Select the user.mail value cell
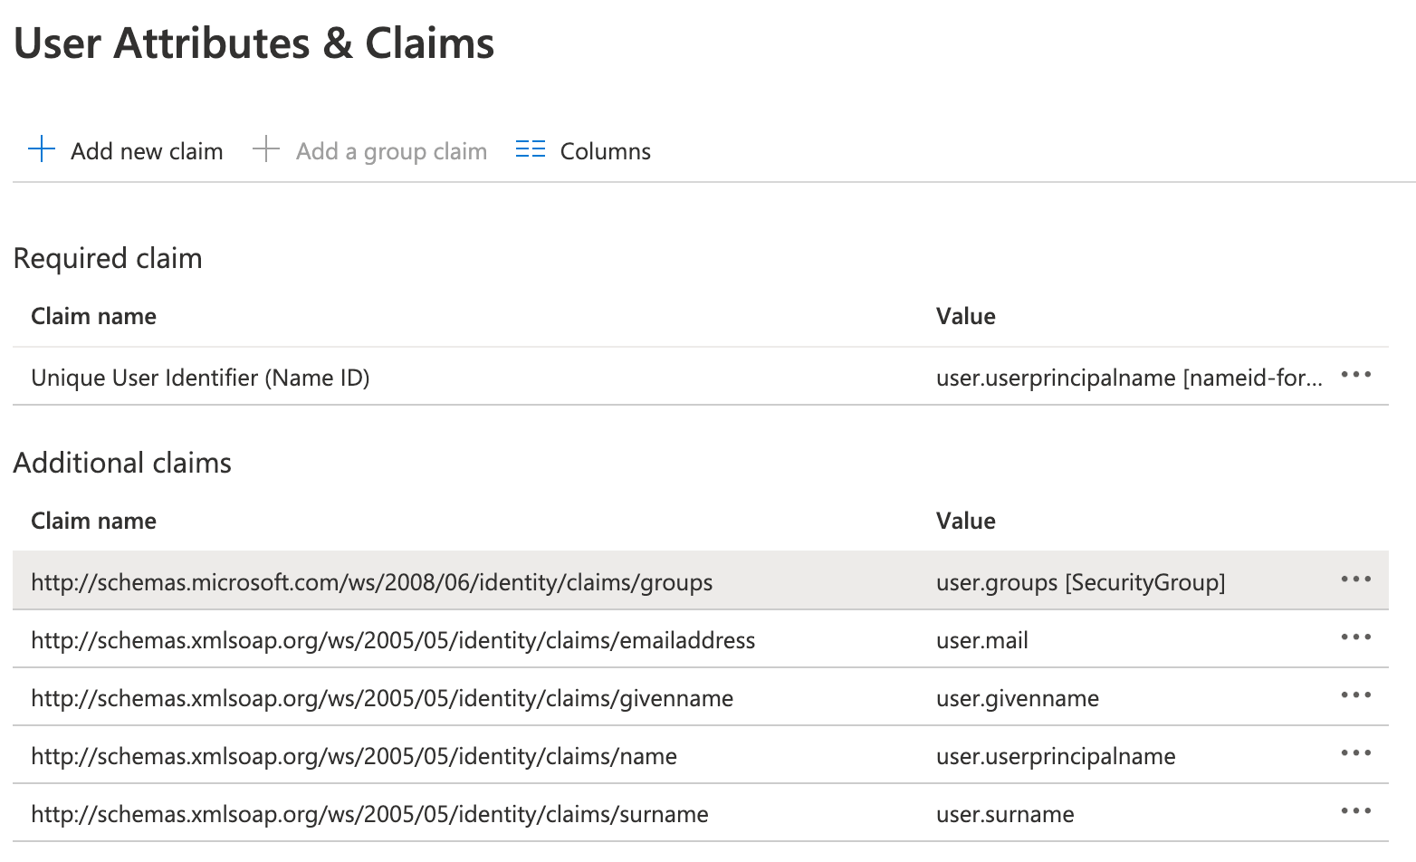 pos(981,640)
